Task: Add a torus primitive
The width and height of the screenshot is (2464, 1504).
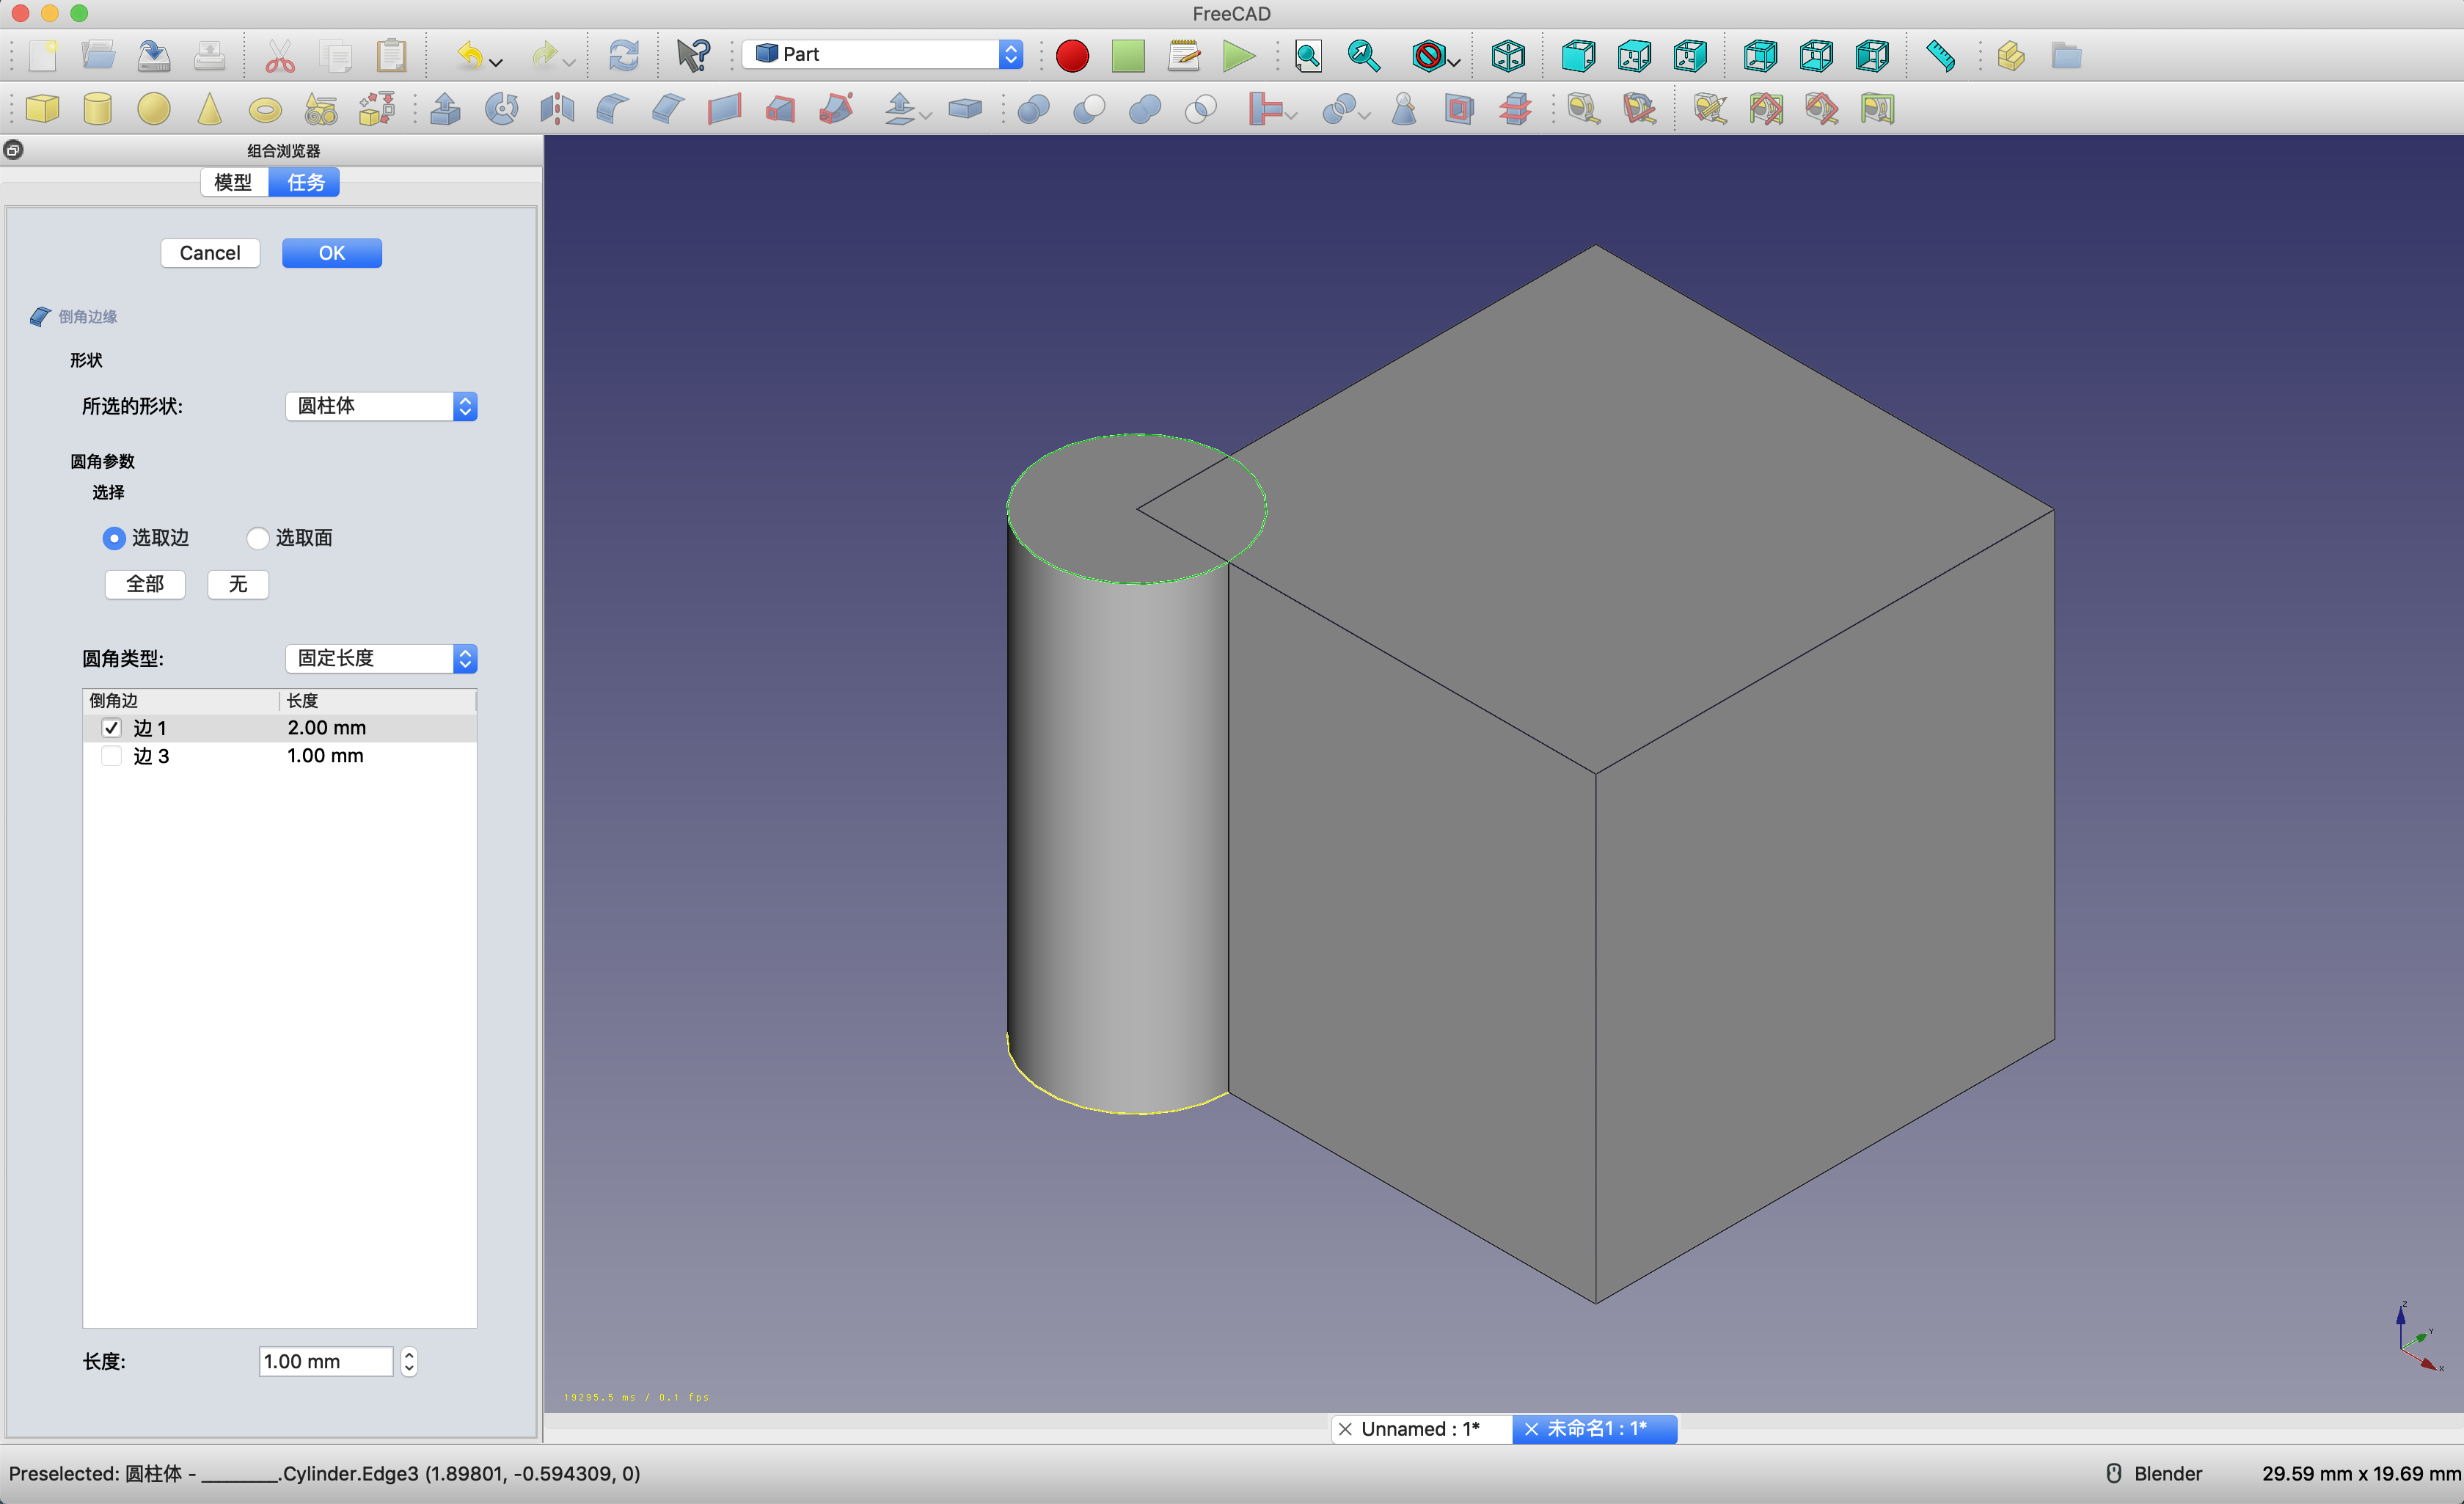Action: tap(265, 110)
